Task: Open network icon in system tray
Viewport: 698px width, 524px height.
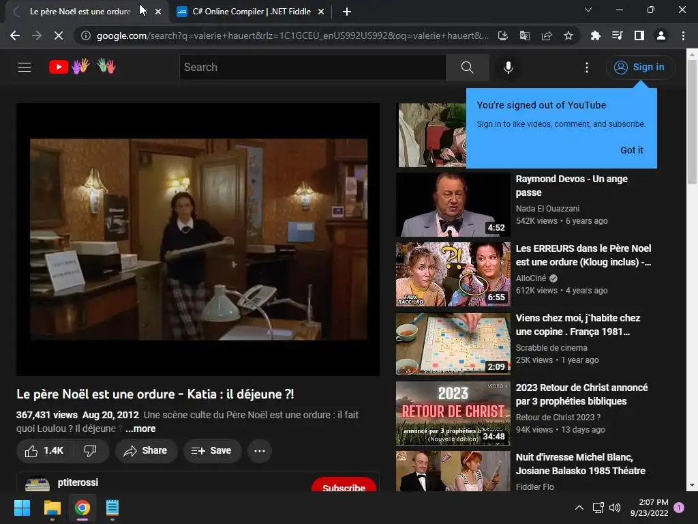Action: click(x=598, y=508)
